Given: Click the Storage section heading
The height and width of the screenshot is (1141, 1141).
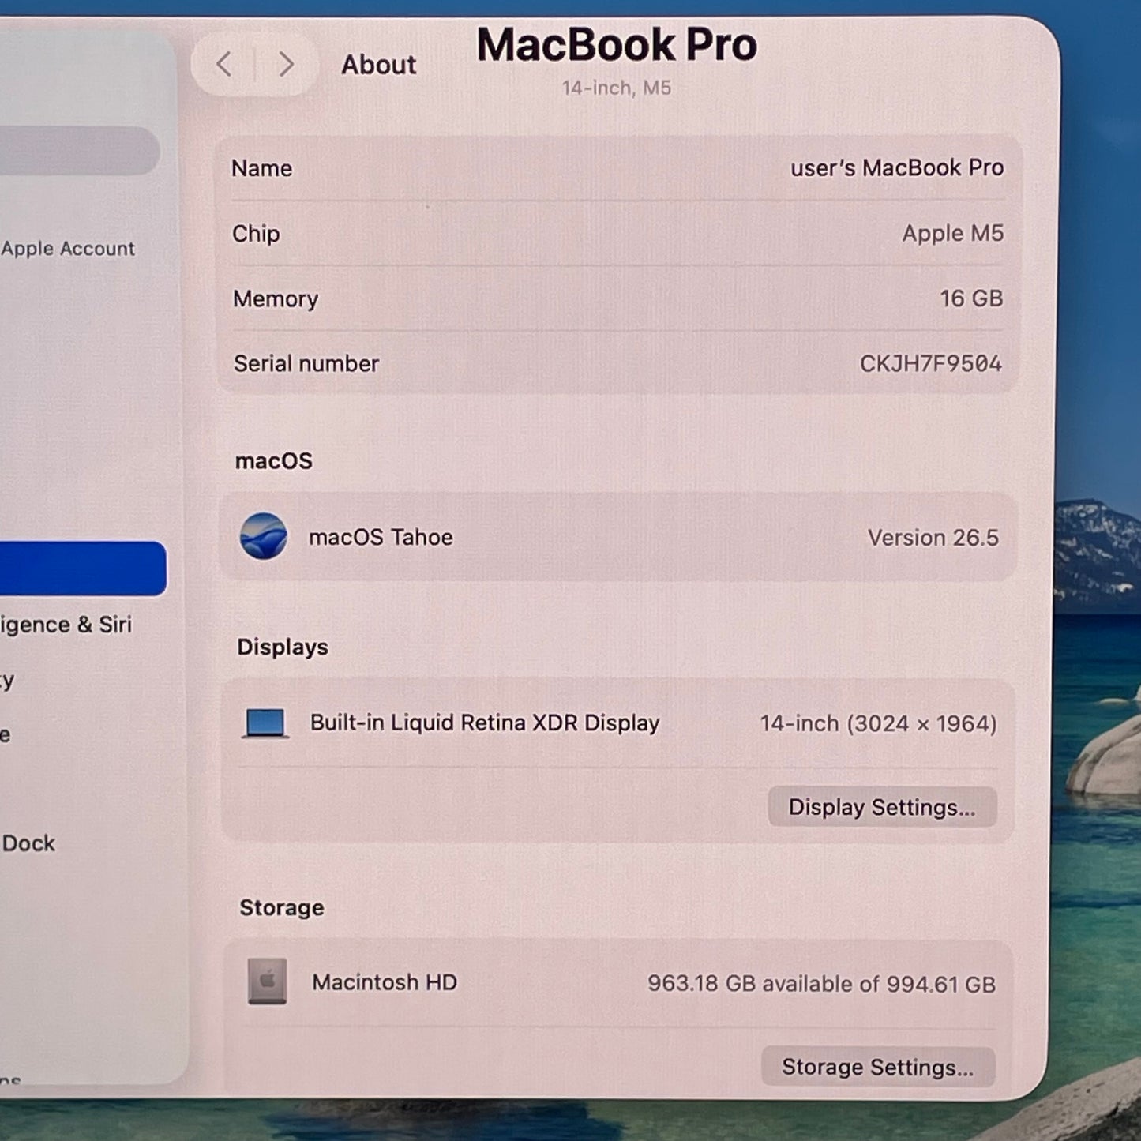Looking at the screenshot, I should [282, 907].
